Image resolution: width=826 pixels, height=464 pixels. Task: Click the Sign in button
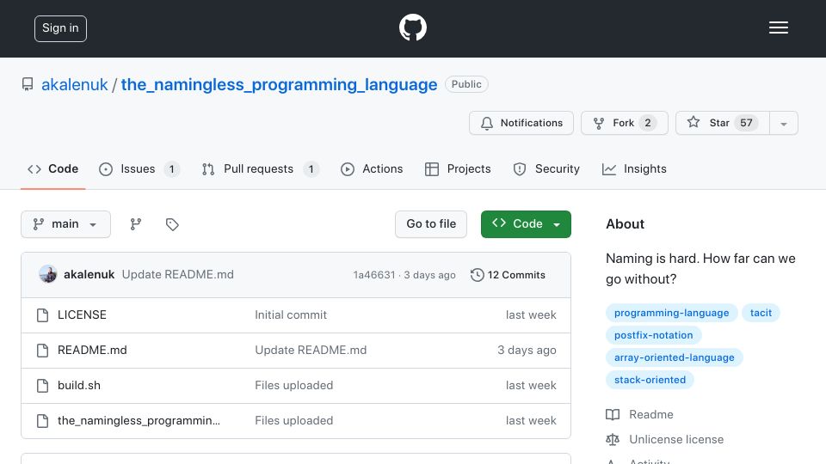pos(60,28)
